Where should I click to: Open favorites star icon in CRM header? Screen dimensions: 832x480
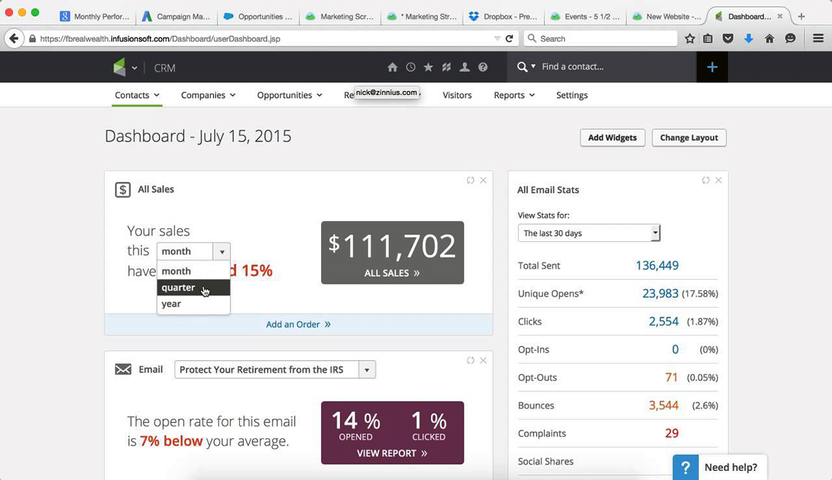pyautogui.click(x=428, y=67)
